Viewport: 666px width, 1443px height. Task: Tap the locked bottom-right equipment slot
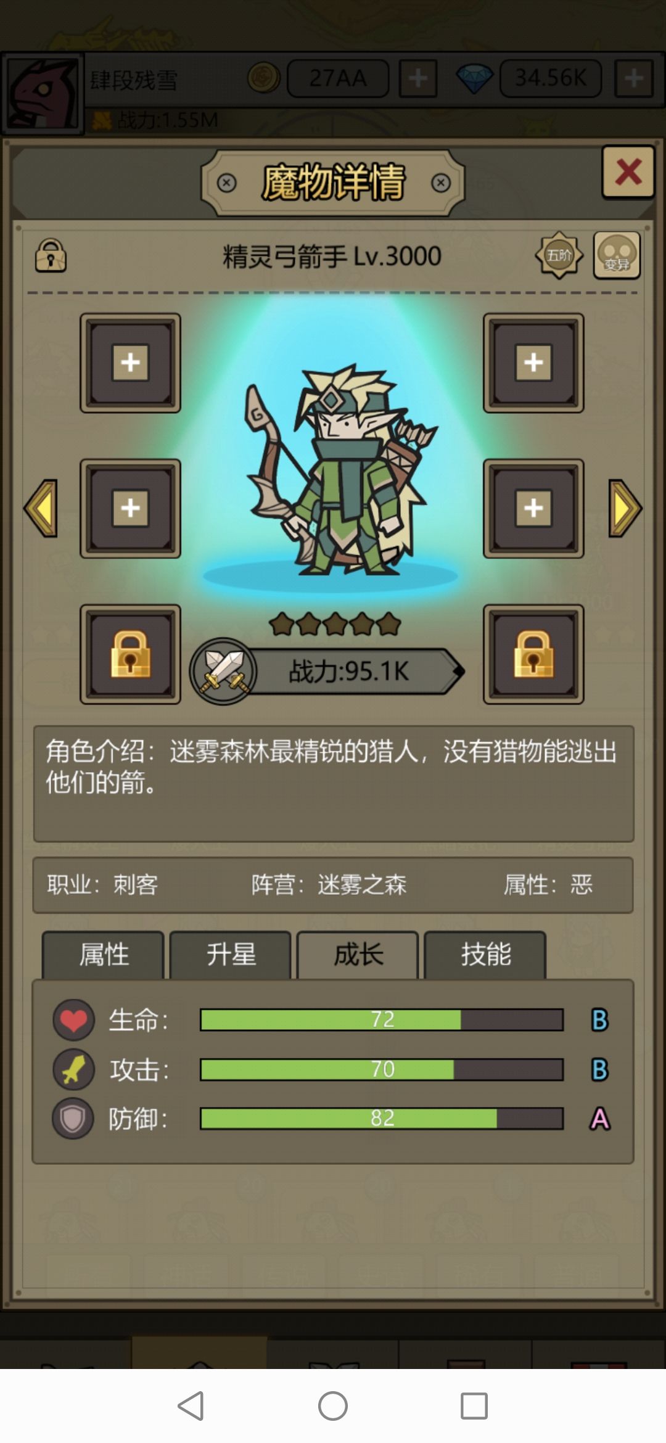coord(533,654)
